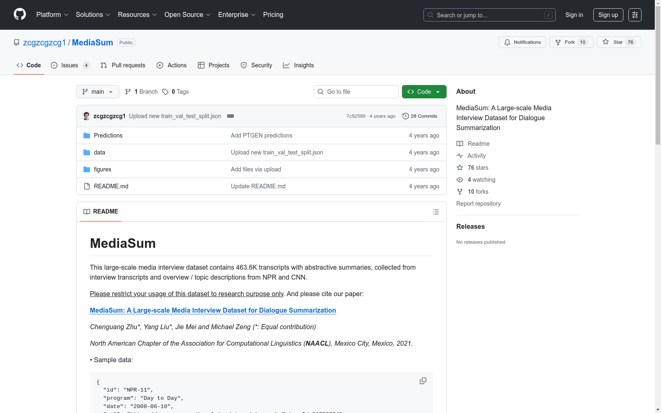Click the data folder icon
Screen dimensions: 661x413
coord(87,152)
